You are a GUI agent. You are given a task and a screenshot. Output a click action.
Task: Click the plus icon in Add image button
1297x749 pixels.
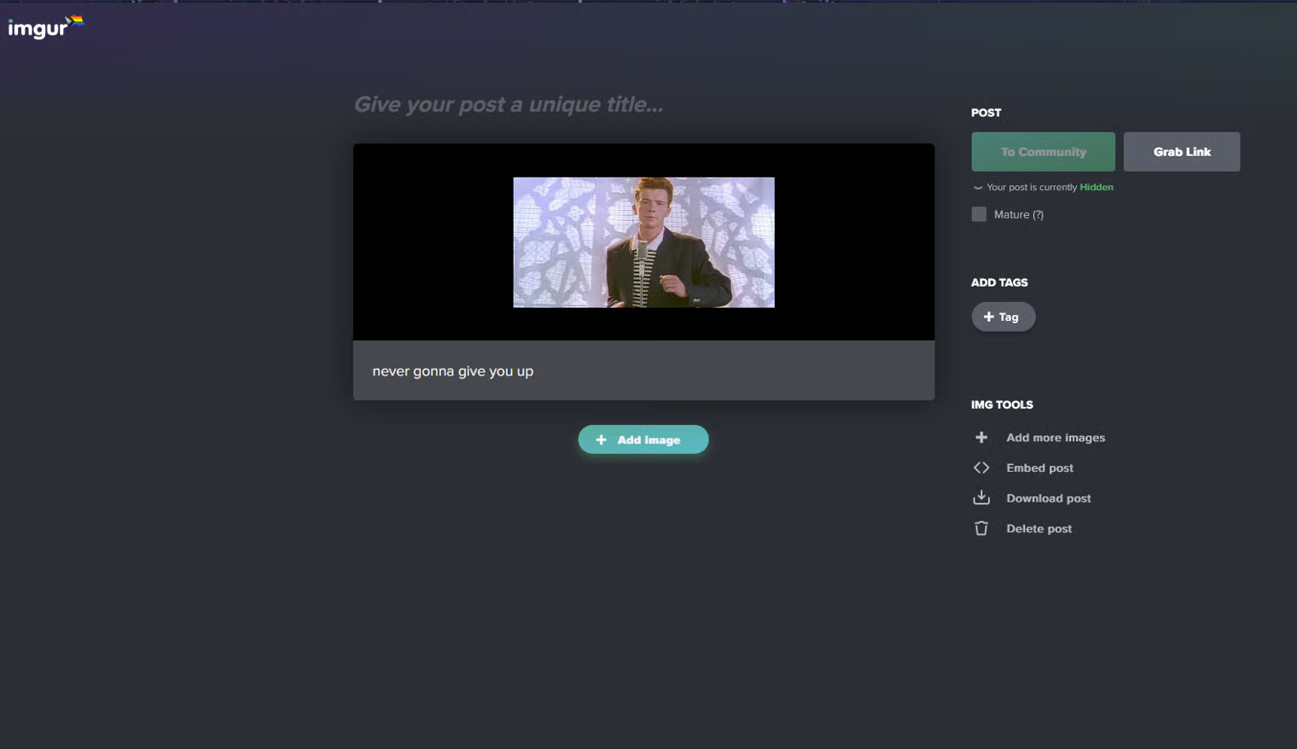(601, 440)
